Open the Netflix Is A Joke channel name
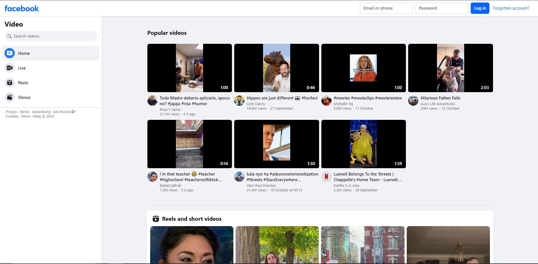Screen dimensions: 538x264 click(347, 185)
